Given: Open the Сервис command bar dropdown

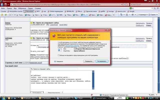Looking at the screenshot, I should pyautogui.click(x=153, y=15).
